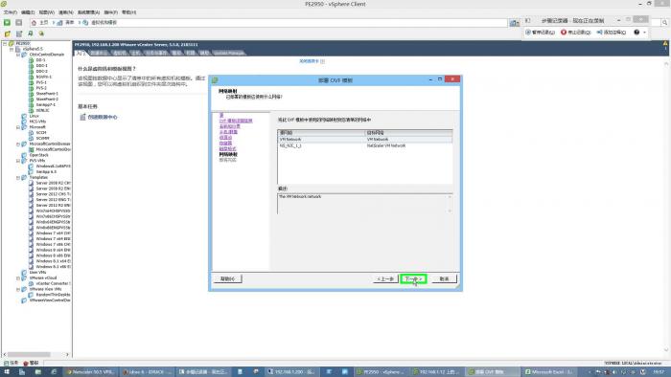Select the XenApp 6.5 item under PVS-VMs
This screenshot has height=377, width=671.
[x=46, y=171]
